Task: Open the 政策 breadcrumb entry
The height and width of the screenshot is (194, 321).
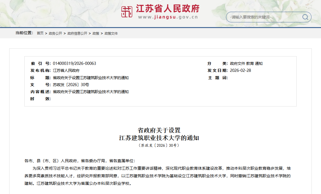Action: point(96,33)
